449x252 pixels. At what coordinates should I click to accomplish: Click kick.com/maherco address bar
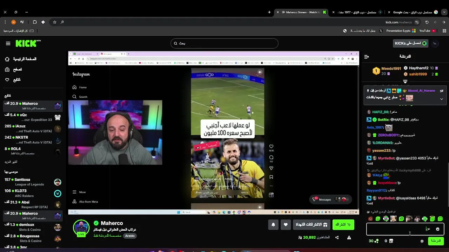tap(235, 22)
